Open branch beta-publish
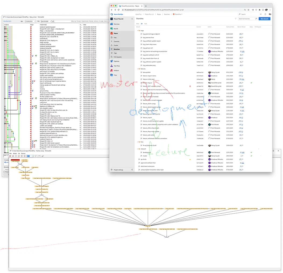The height and width of the screenshot is (273, 283). coord(147,72)
